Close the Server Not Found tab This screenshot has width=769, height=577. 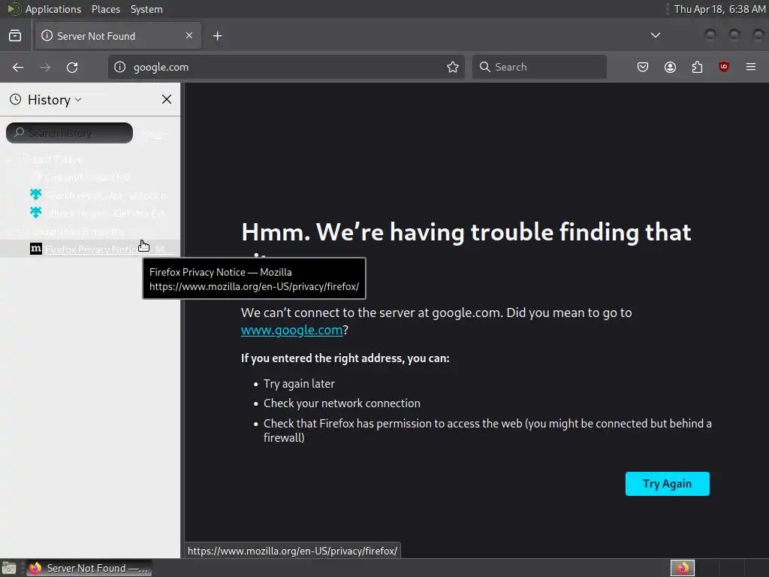tap(189, 35)
